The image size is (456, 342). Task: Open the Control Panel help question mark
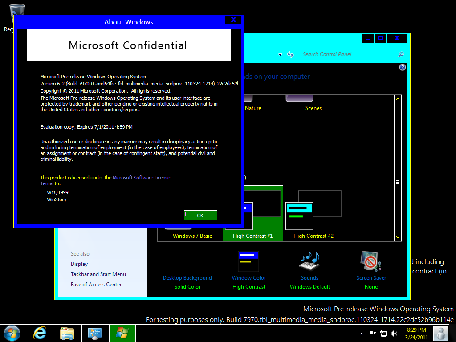[403, 67]
